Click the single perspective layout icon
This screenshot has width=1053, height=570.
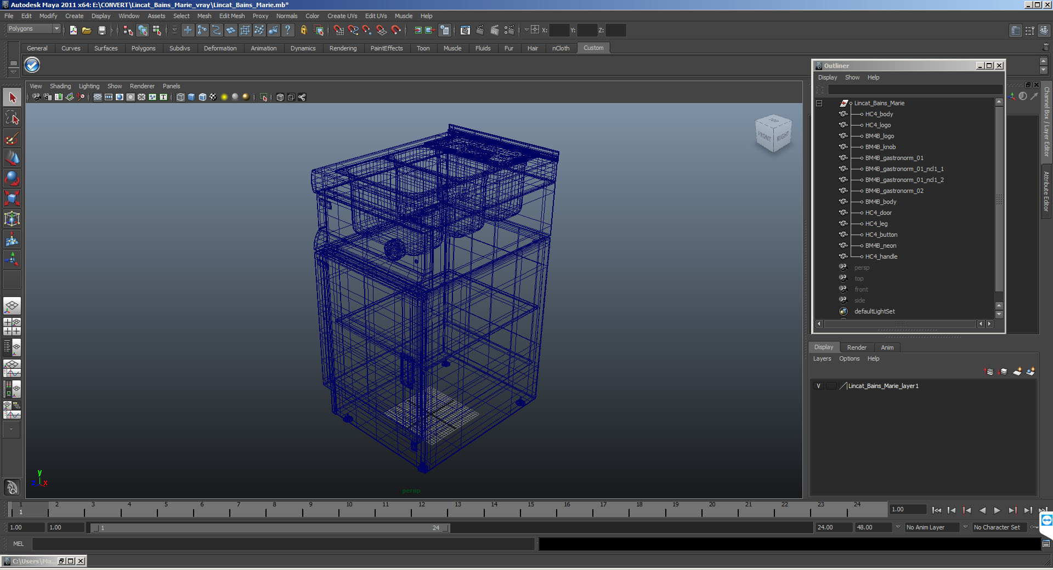pos(12,306)
